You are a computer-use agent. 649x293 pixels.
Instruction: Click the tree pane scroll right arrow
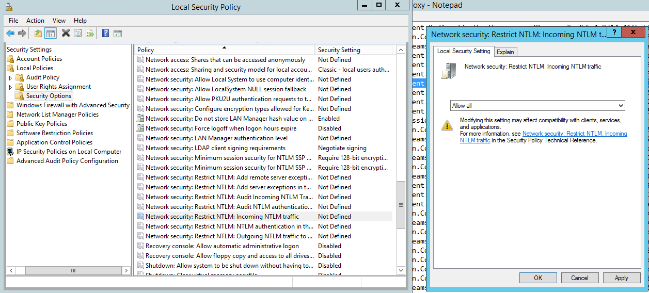[126, 270]
